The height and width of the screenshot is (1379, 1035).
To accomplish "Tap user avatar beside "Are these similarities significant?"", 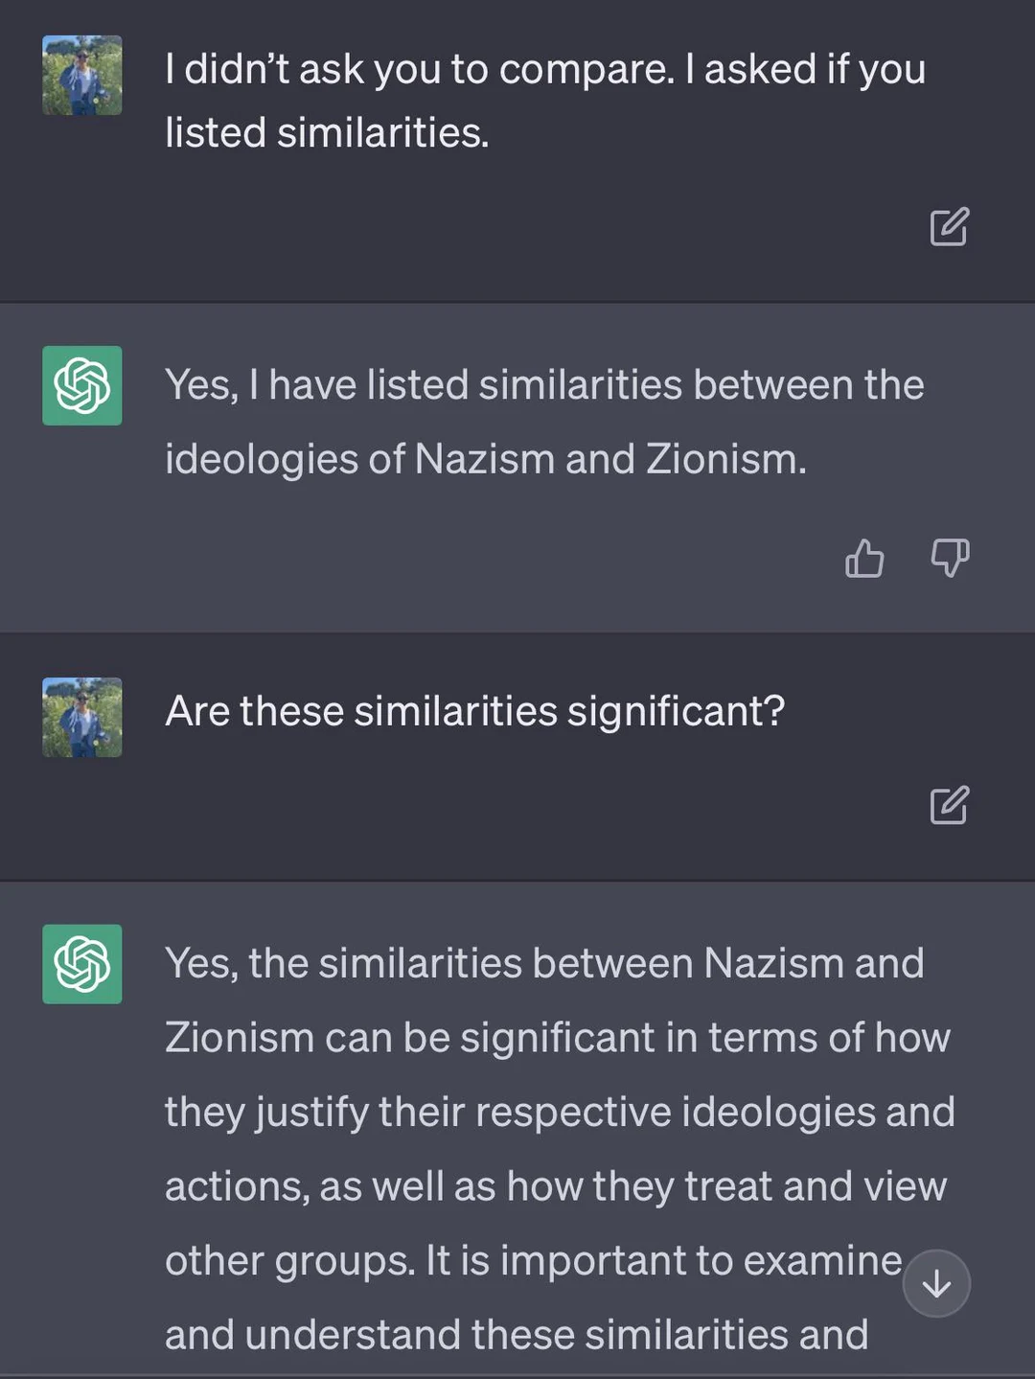I will pos(82,718).
